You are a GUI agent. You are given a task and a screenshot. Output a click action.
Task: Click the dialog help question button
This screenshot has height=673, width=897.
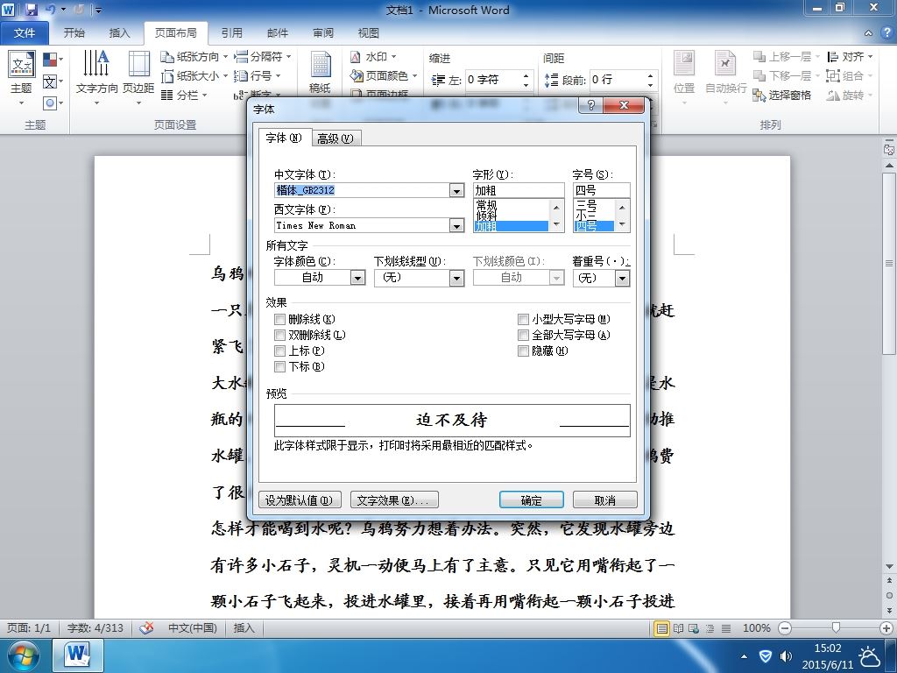coord(591,105)
